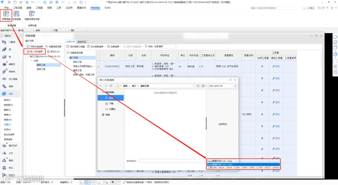
Task: Open the 第2层 floor dropdown
Action: pyautogui.click(x=26, y=30)
